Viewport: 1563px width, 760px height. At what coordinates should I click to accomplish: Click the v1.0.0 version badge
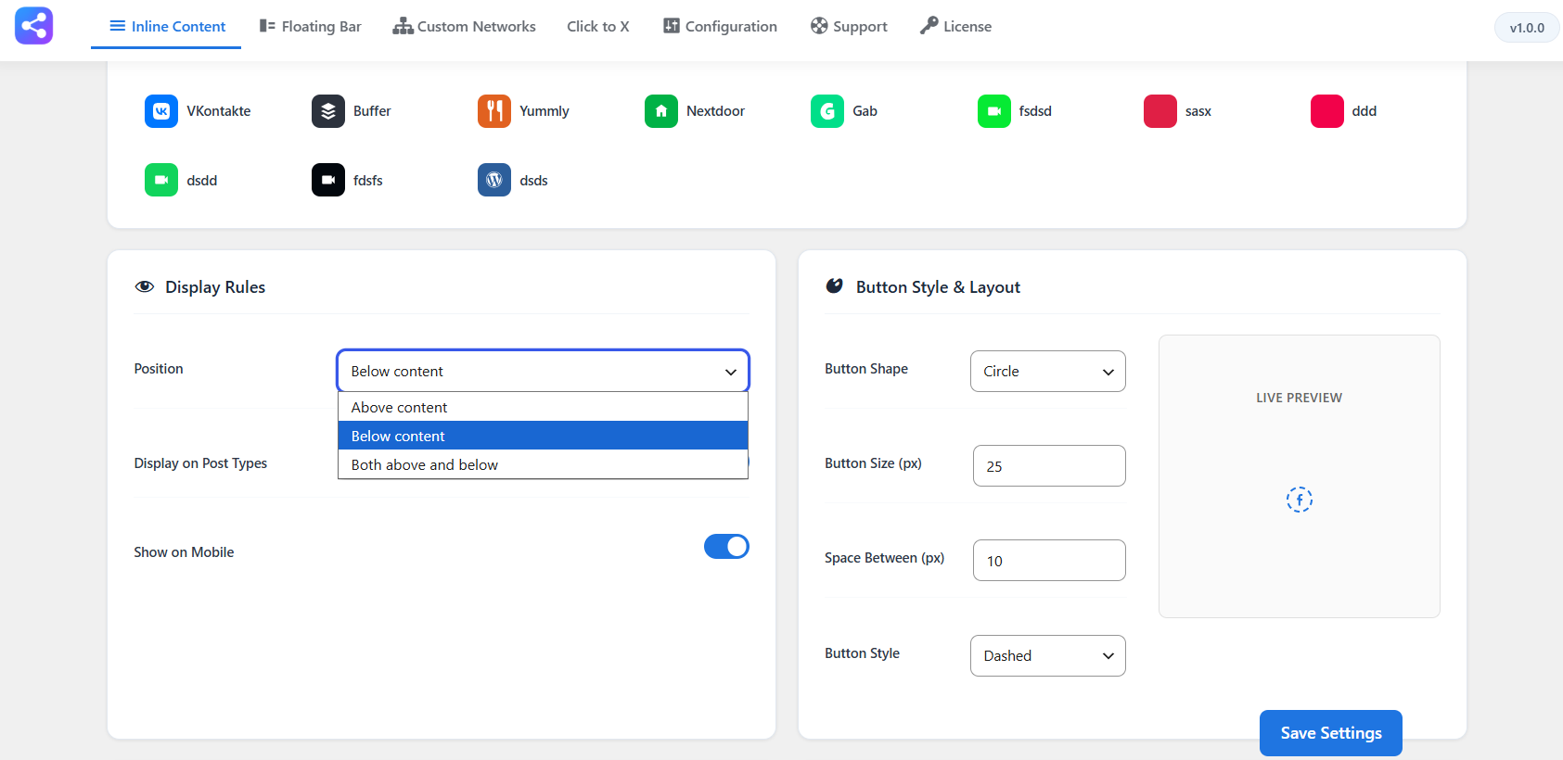(1527, 28)
